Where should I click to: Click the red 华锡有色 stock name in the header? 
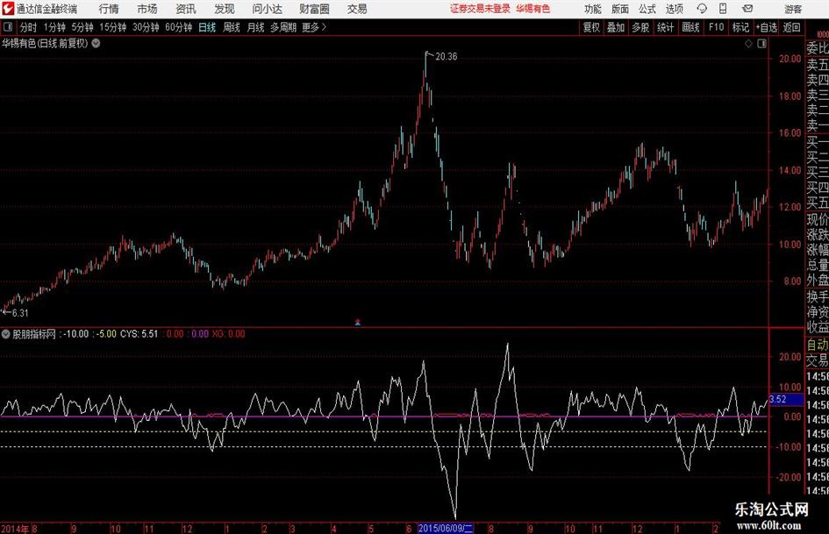tap(533, 9)
